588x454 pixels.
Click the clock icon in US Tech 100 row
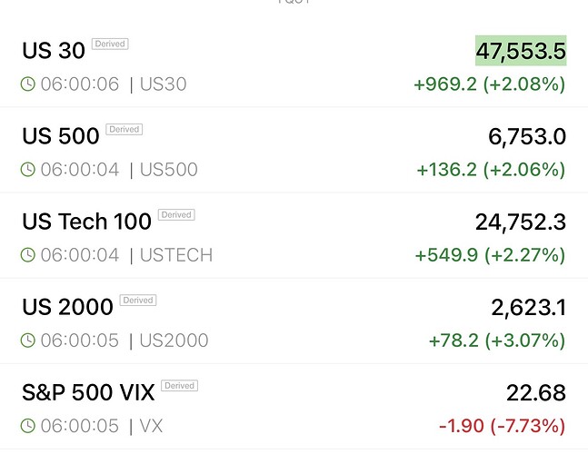(x=28, y=255)
